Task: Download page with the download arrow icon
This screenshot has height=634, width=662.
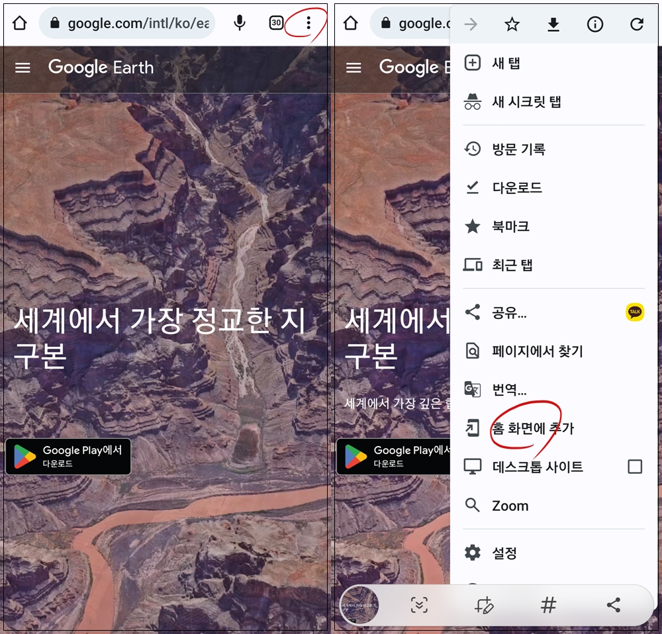Action: click(553, 24)
